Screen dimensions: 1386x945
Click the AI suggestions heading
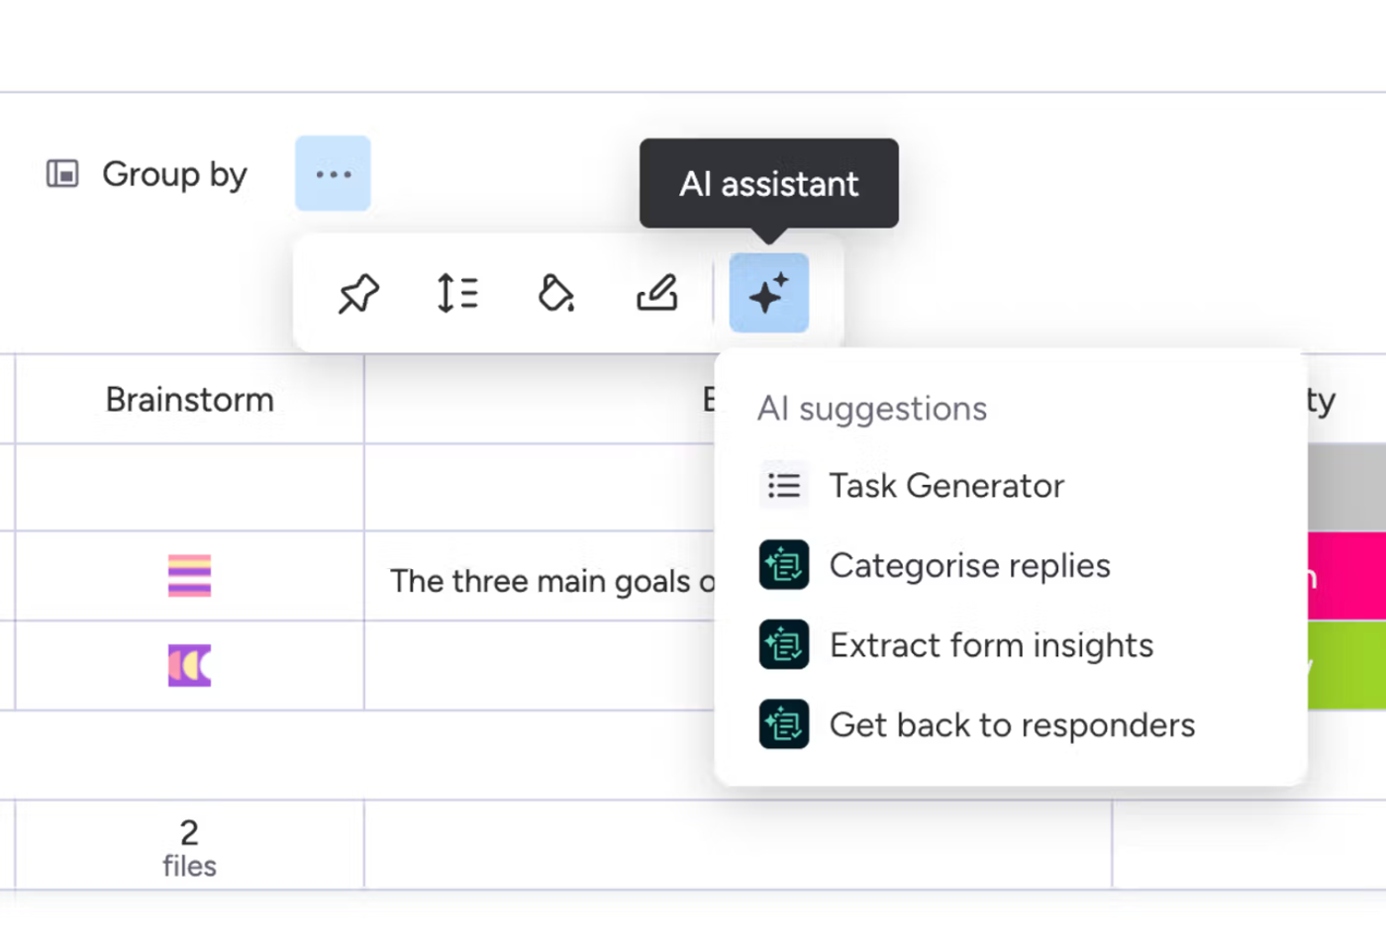[x=872, y=409]
